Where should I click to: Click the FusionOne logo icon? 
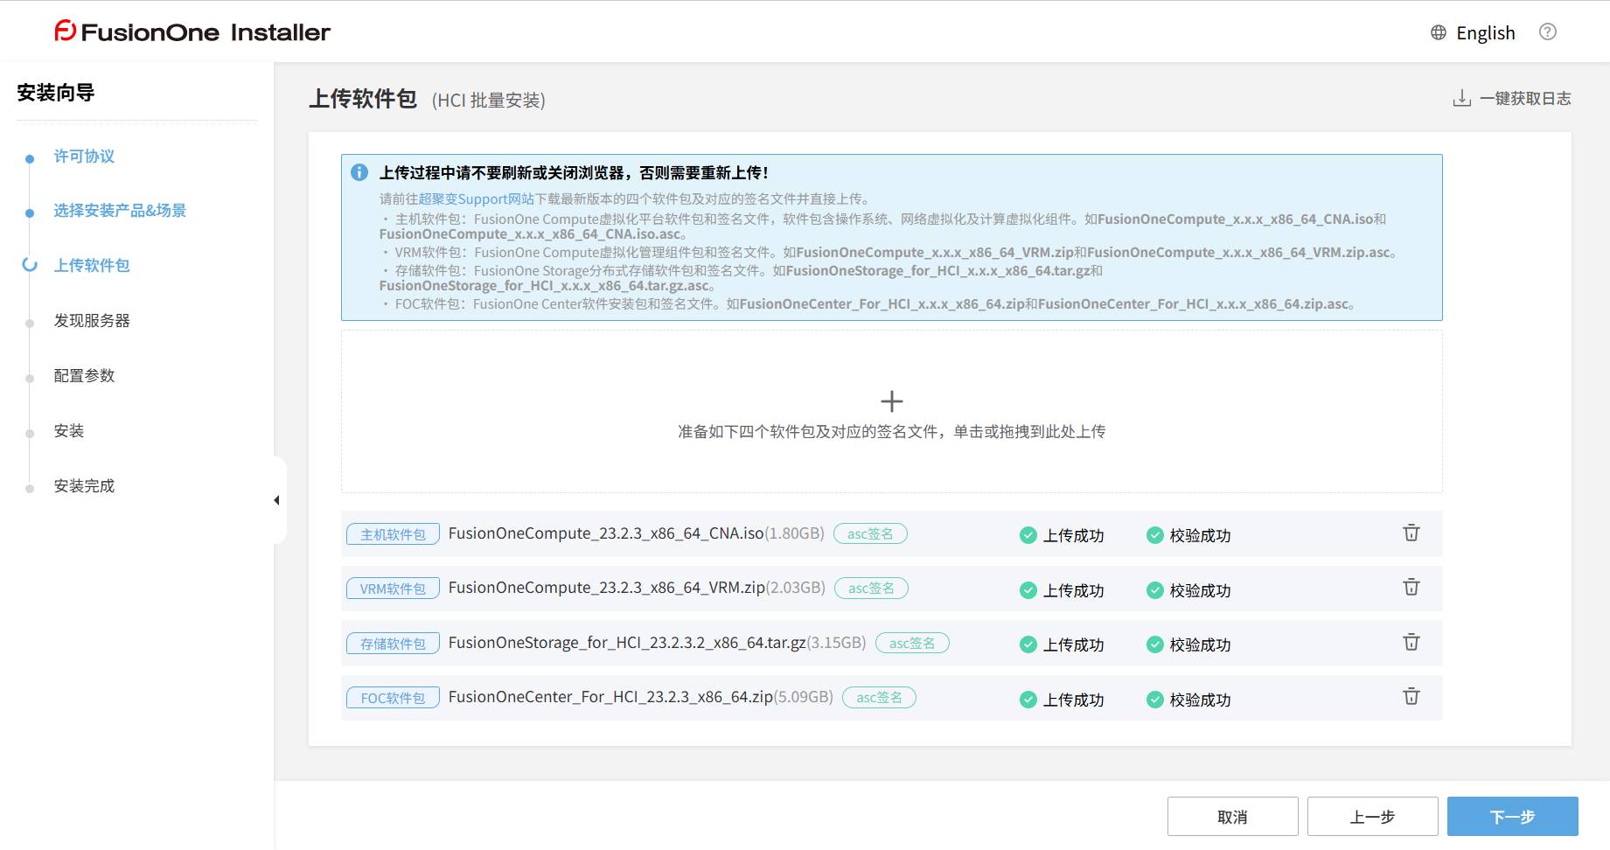pyautogui.click(x=65, y=31)
